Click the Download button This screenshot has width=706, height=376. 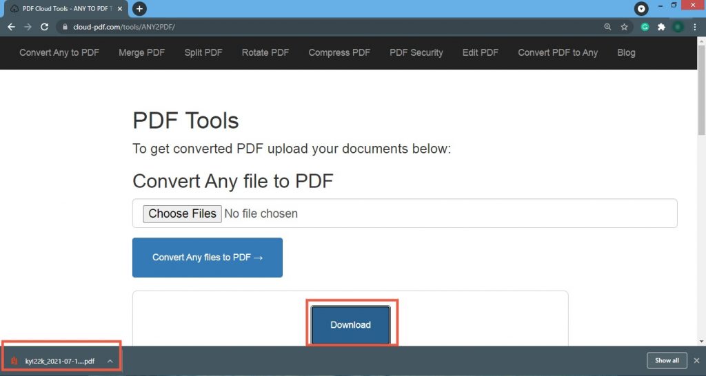(x=350, y=325)
